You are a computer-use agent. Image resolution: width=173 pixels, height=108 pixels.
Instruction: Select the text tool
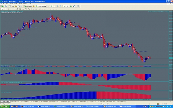click(x=23, y=9)
